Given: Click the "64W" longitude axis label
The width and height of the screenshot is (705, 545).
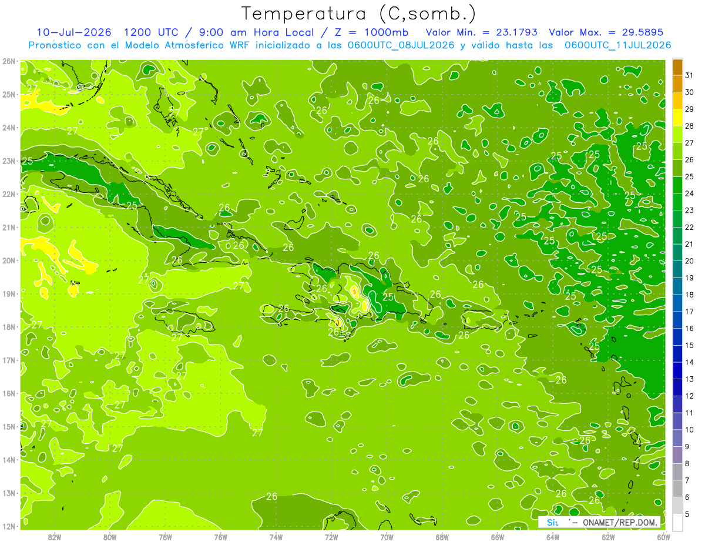Looking at the screenshot, I should click(552, 537).
